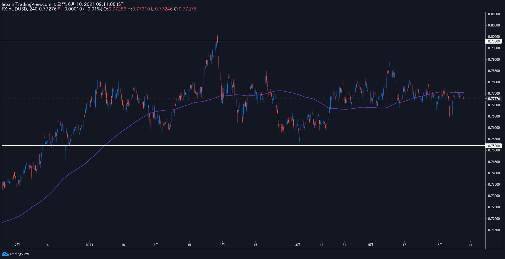Click the 17 date label on time axis
The width and height of the screenshot is (505, 259).
(x=404, y=245)
